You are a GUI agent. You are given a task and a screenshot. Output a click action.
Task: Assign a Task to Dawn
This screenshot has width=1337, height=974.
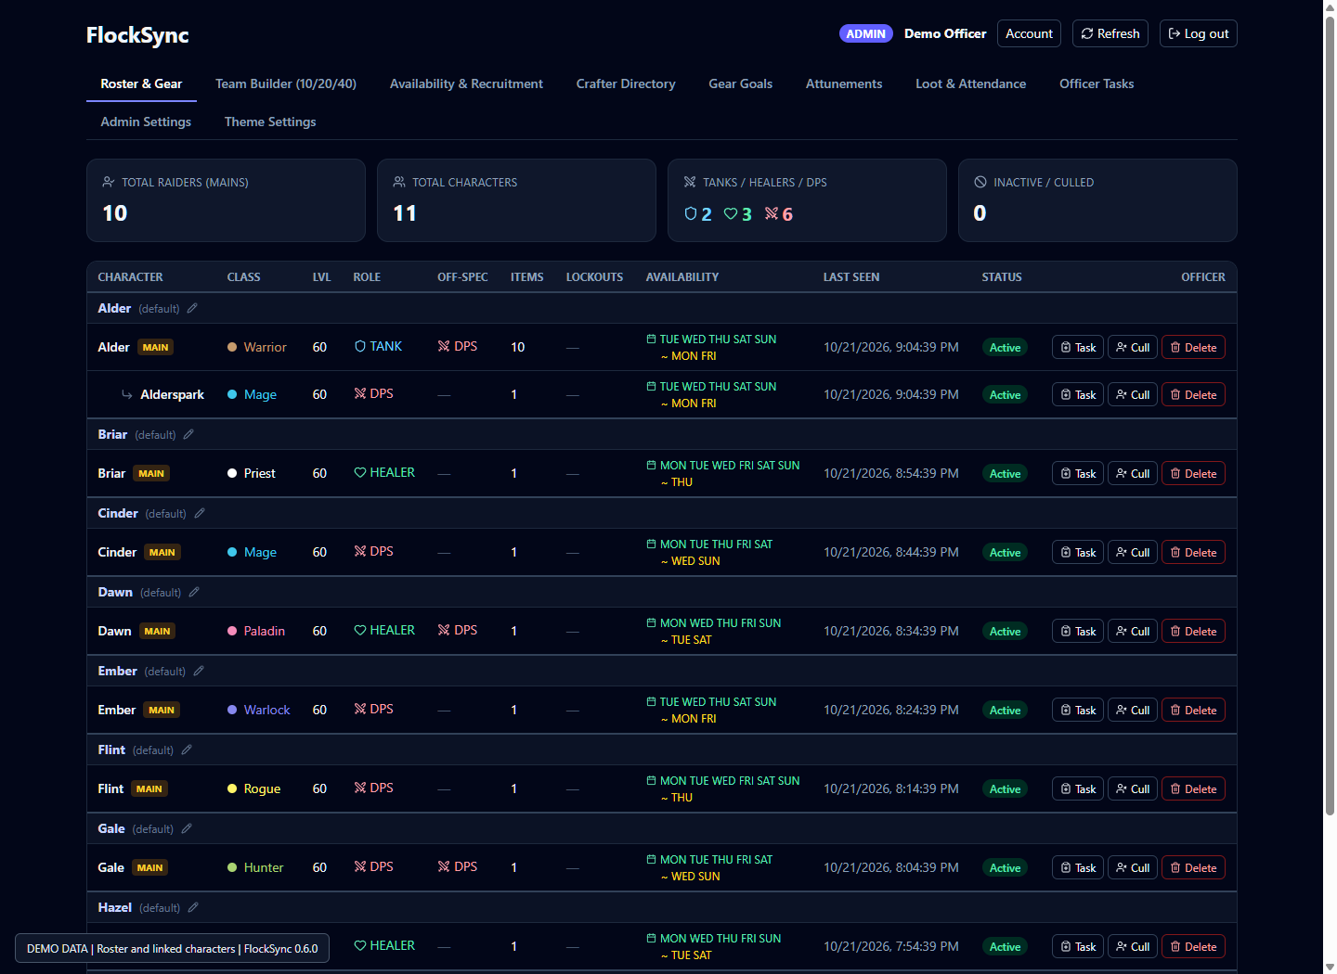pos(1078,631)
